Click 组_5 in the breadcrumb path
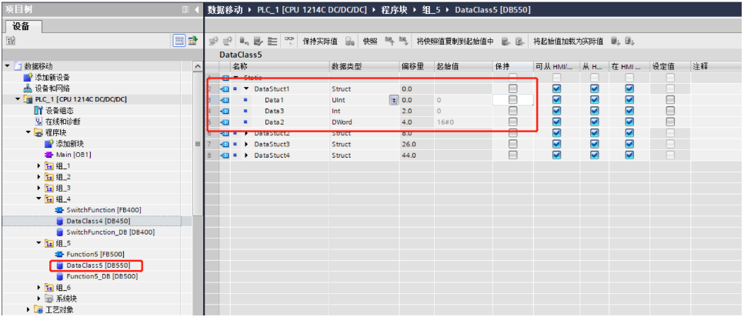744x317 pixels. [432, 9]
